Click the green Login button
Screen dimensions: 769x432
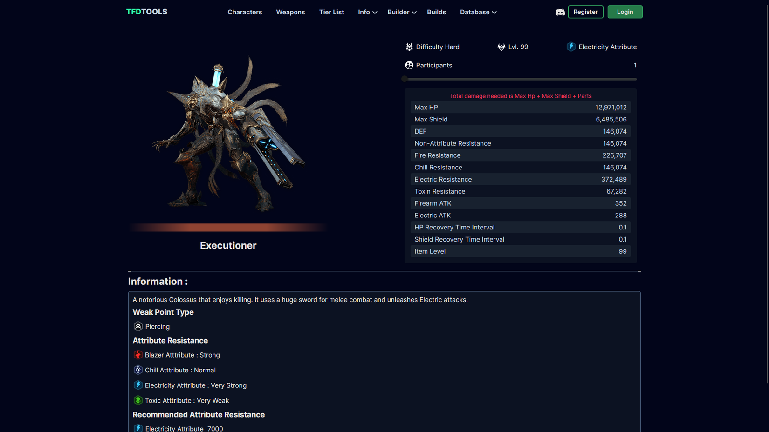pos(625,12)
